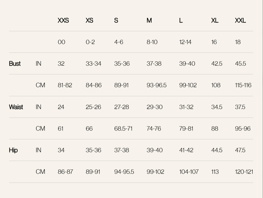Screen dimensions: 263x198
Task: Click waist measurement 68.5-71 cm
Action: pyautogui.click(x=123, y=129)
